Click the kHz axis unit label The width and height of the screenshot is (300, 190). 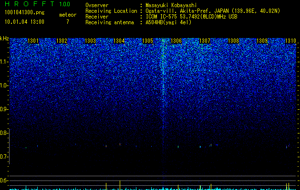(x=4, y=38)
